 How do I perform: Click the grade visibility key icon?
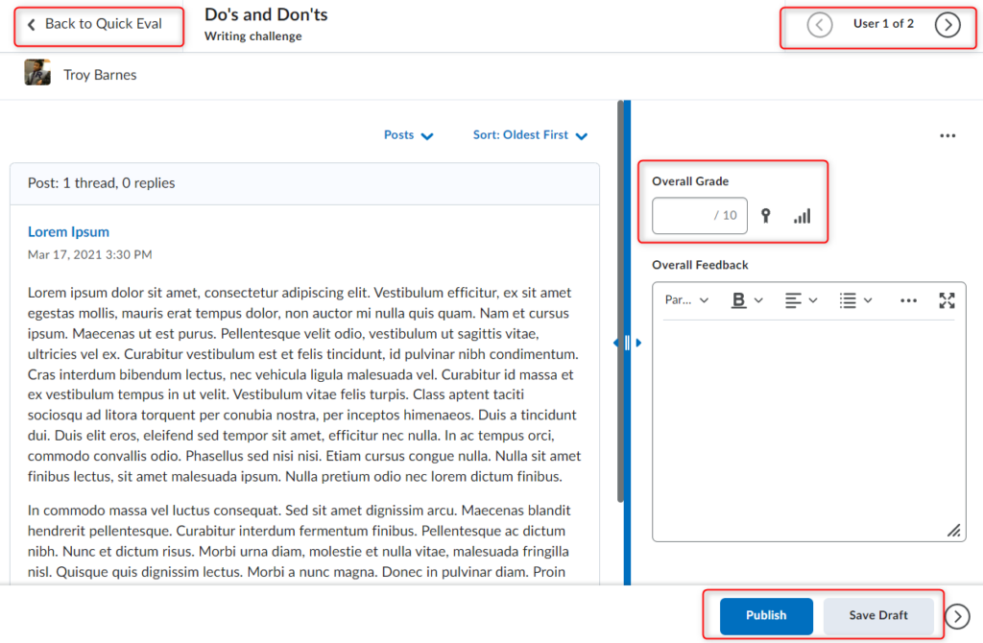(765, 216)
